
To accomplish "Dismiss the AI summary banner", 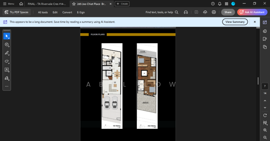I will (x=254, y=22).
